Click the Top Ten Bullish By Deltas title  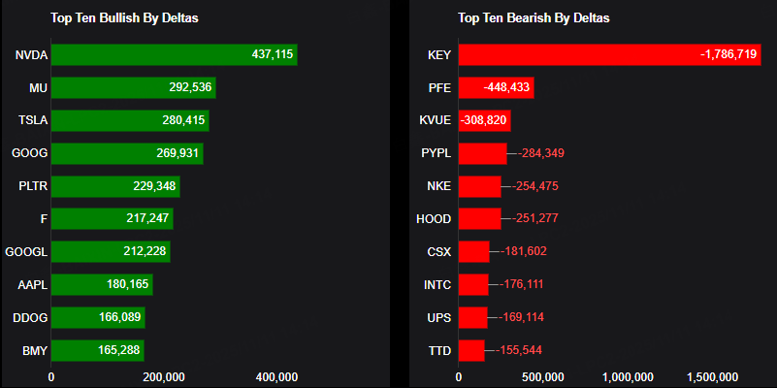coord(124,18)
